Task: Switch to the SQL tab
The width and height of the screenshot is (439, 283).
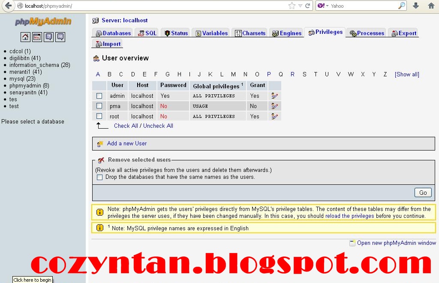Action: [x=147, y=33]
